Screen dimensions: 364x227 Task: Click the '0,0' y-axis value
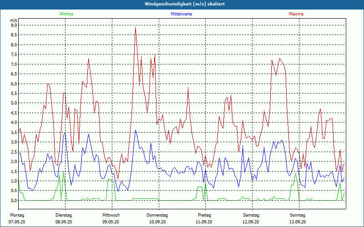click(x=14, y=200)
